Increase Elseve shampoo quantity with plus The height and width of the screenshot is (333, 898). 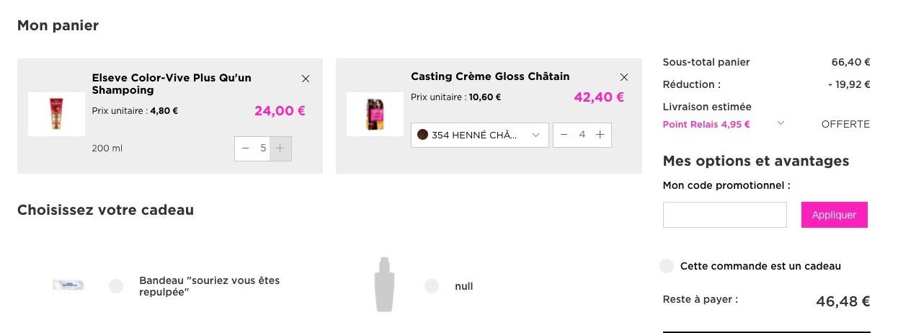click(280, 148)
